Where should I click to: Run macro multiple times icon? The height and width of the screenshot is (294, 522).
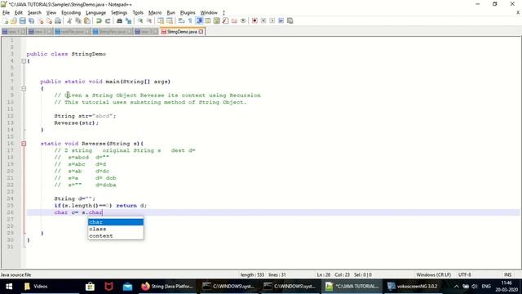(x=281, y=20)
